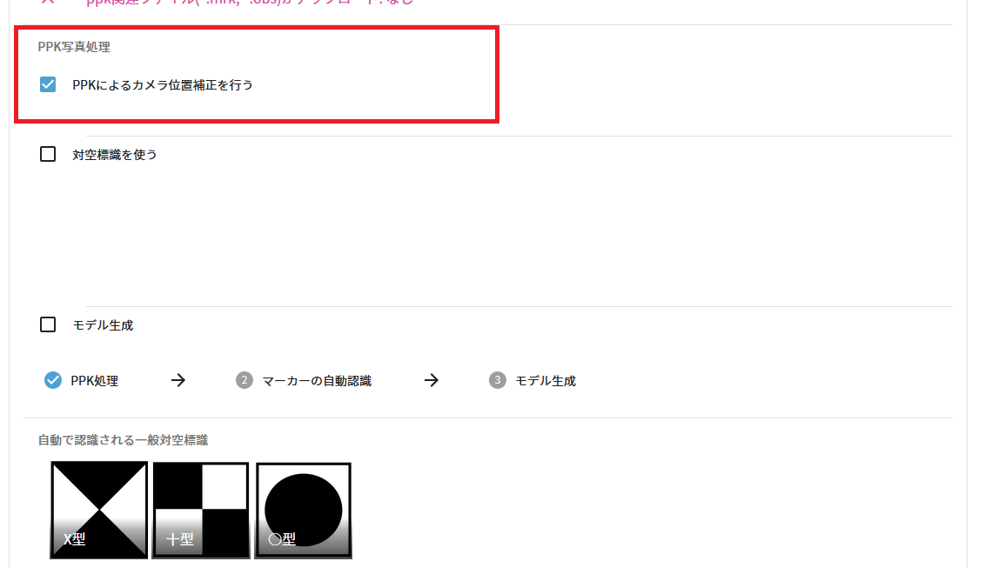Image resolution: width=991 pixels, height=568 pixels.
Task: Click the 自動で認識される一般対空標識 heading
Action: pos(123,440)
